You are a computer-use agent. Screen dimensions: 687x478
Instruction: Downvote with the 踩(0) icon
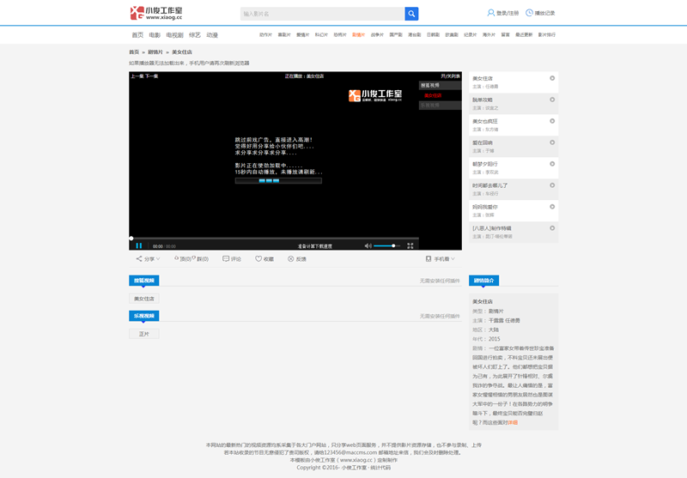[194, 258]
